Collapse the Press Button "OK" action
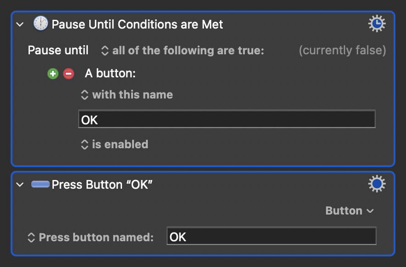This screenshot has height=267, width=406. 20,185
